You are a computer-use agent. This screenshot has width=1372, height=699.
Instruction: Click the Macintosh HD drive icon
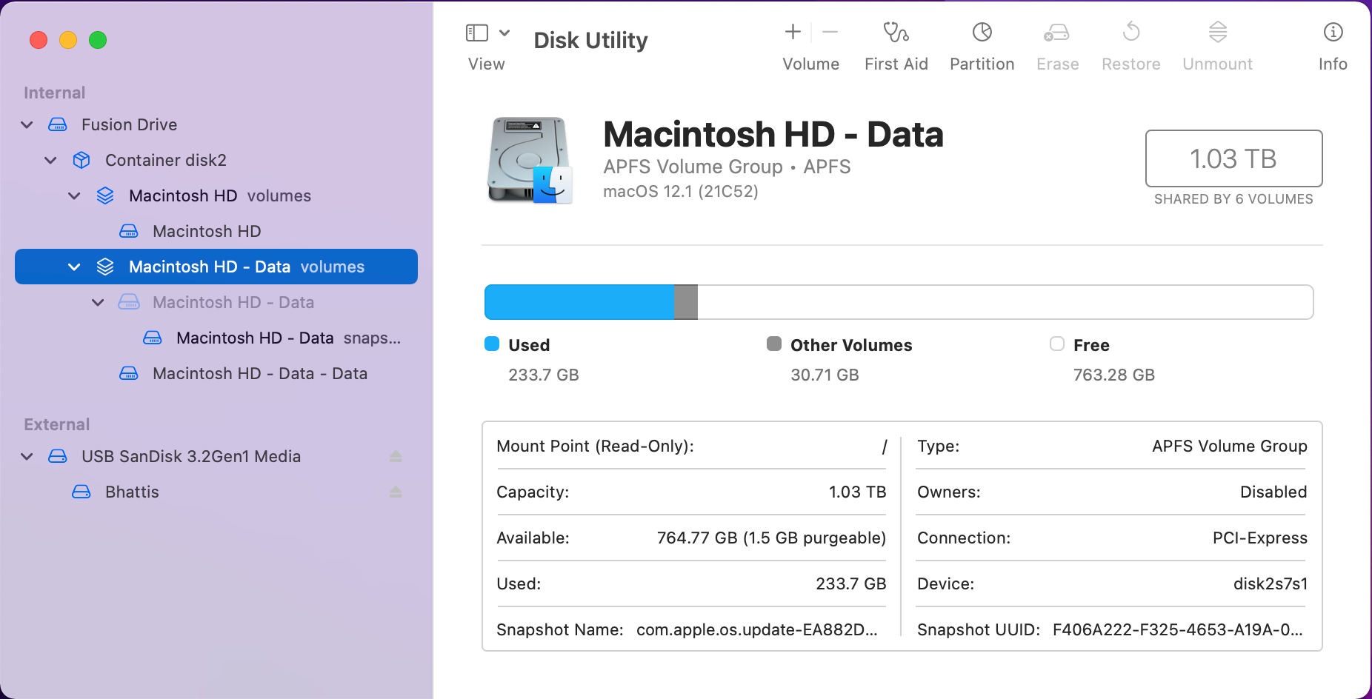[129, 231]
